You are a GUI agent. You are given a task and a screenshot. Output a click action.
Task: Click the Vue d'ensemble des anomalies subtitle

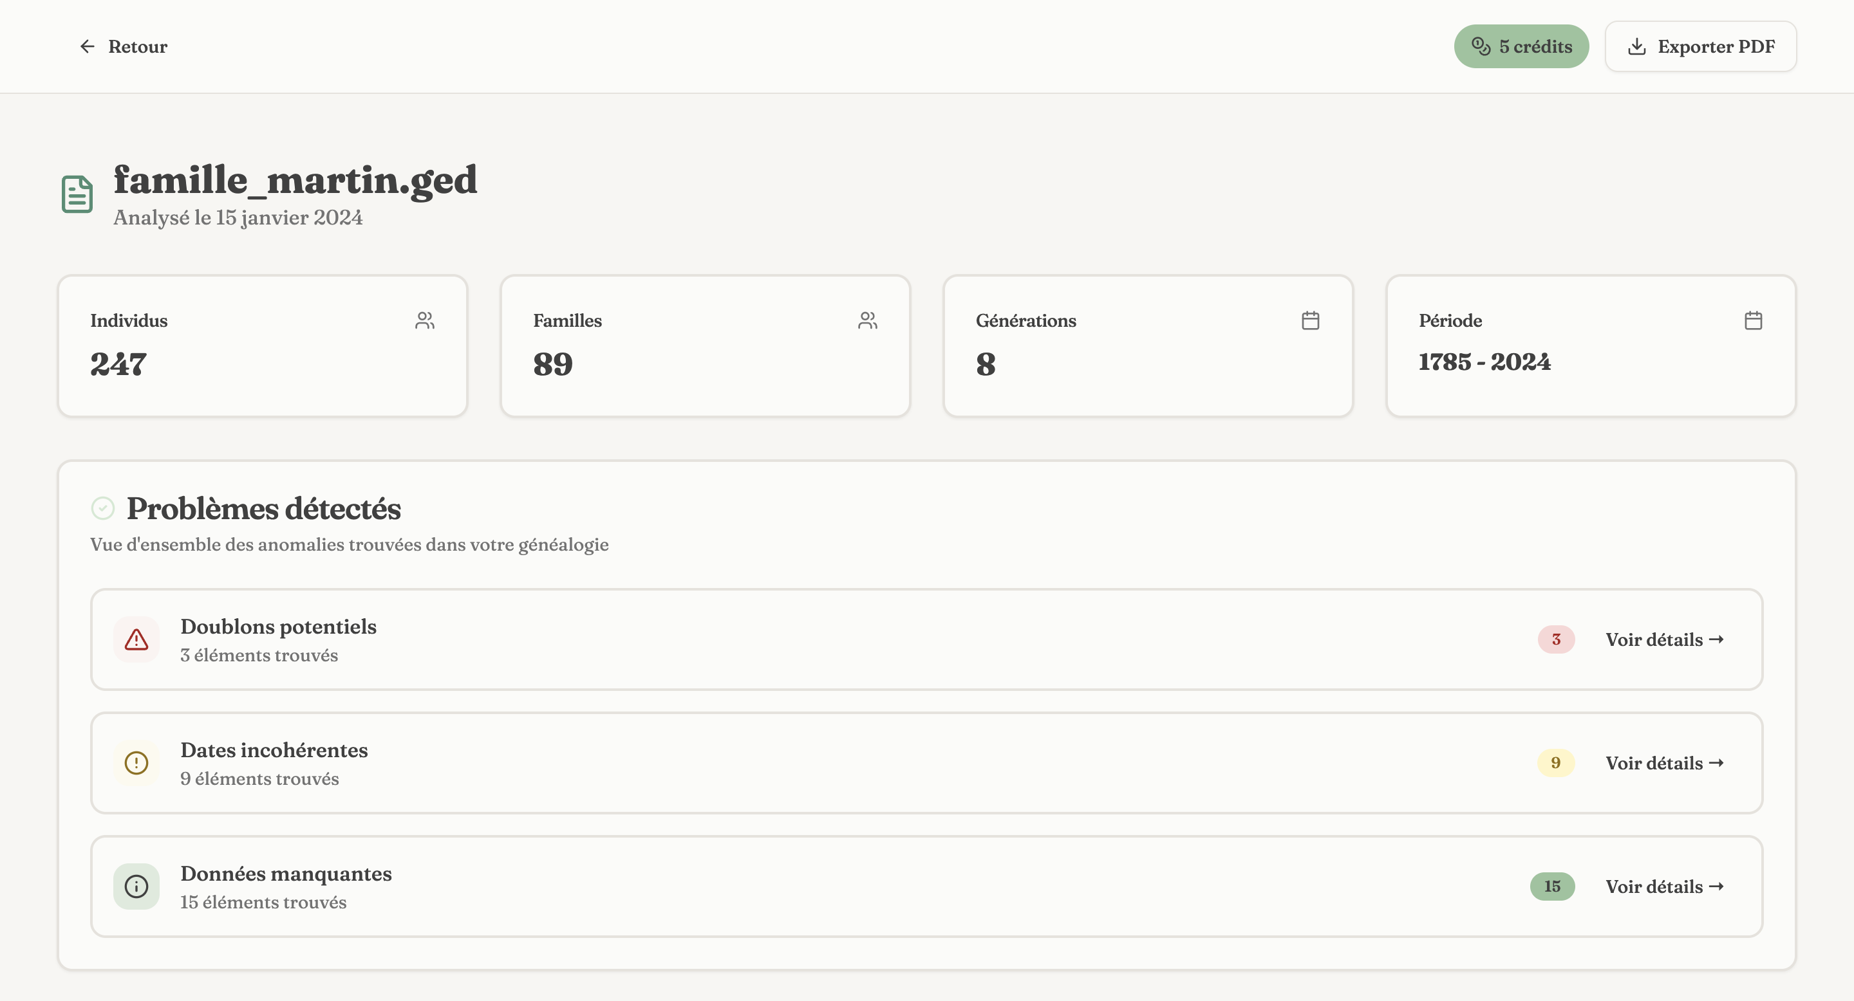click(349, 545)
